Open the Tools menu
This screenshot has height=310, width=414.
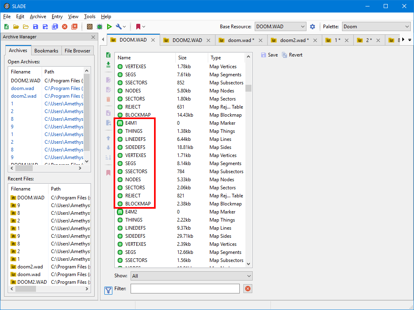90,17
